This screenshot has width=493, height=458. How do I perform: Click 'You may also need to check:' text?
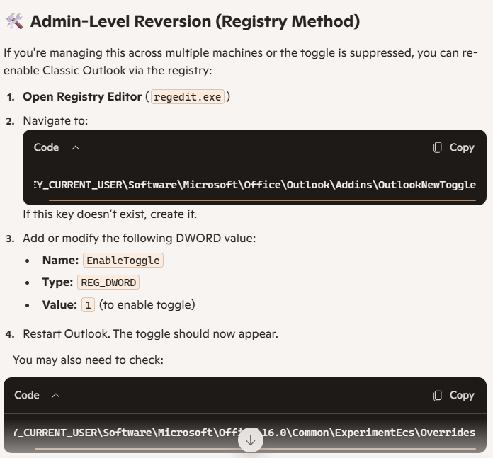[x=88, y=360]
